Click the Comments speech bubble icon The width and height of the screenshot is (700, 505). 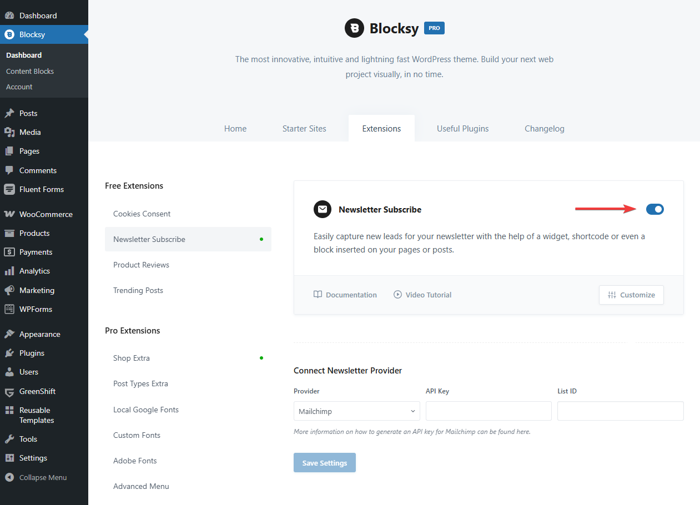coord(9,170)
